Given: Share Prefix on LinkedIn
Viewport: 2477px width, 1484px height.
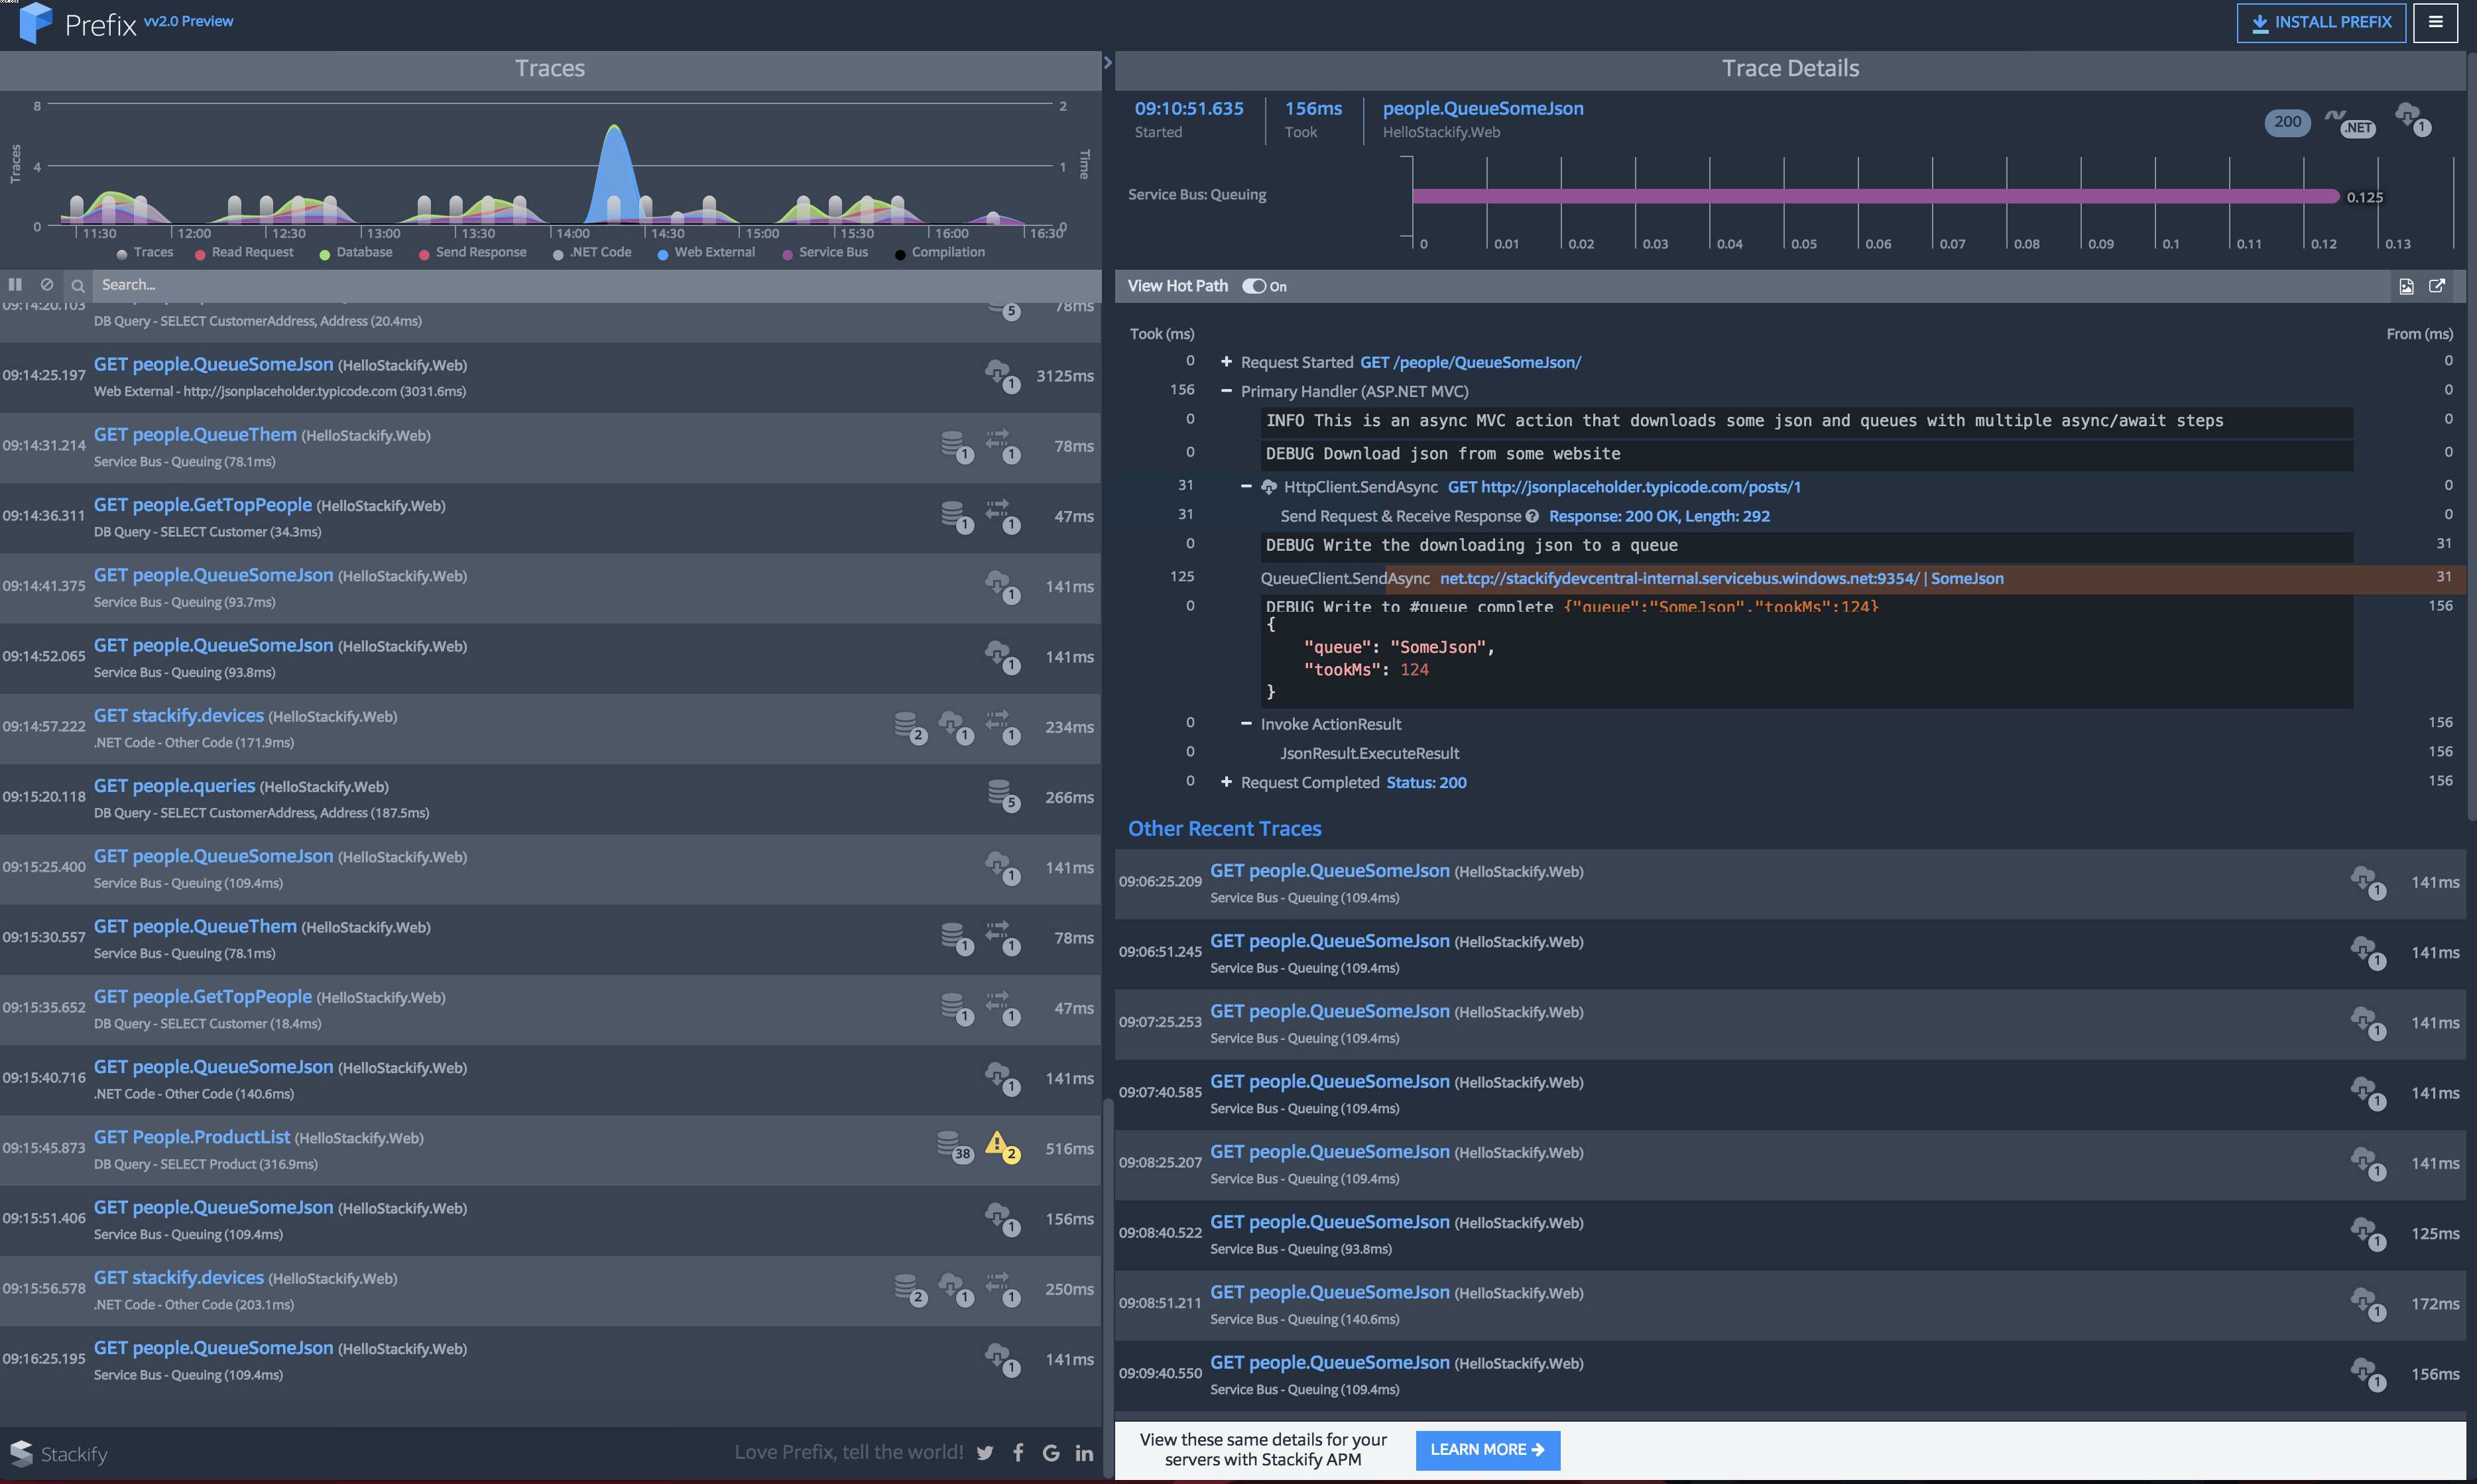Looking at the screenshot, I should pos(1084,1453).
